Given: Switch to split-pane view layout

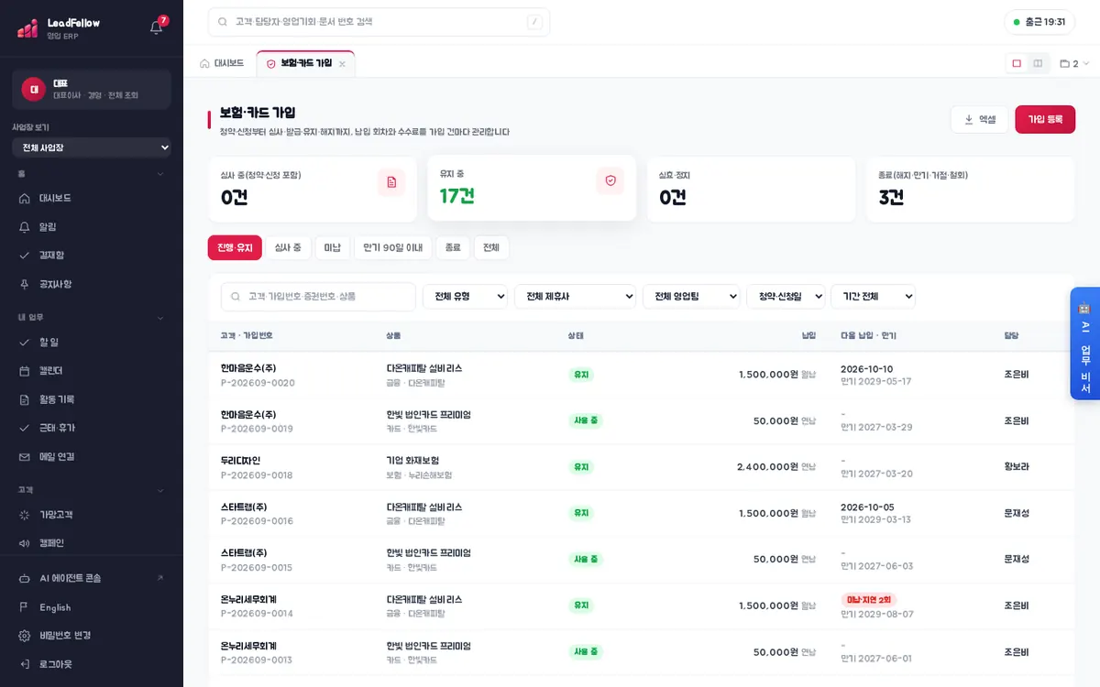Looking at the screenshot, I should pyautogui.click(x=1038, y=63).
